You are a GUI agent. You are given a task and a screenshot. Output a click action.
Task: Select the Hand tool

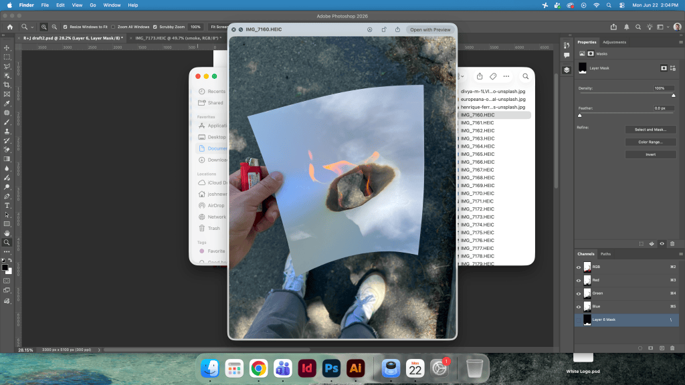(7, 233)
